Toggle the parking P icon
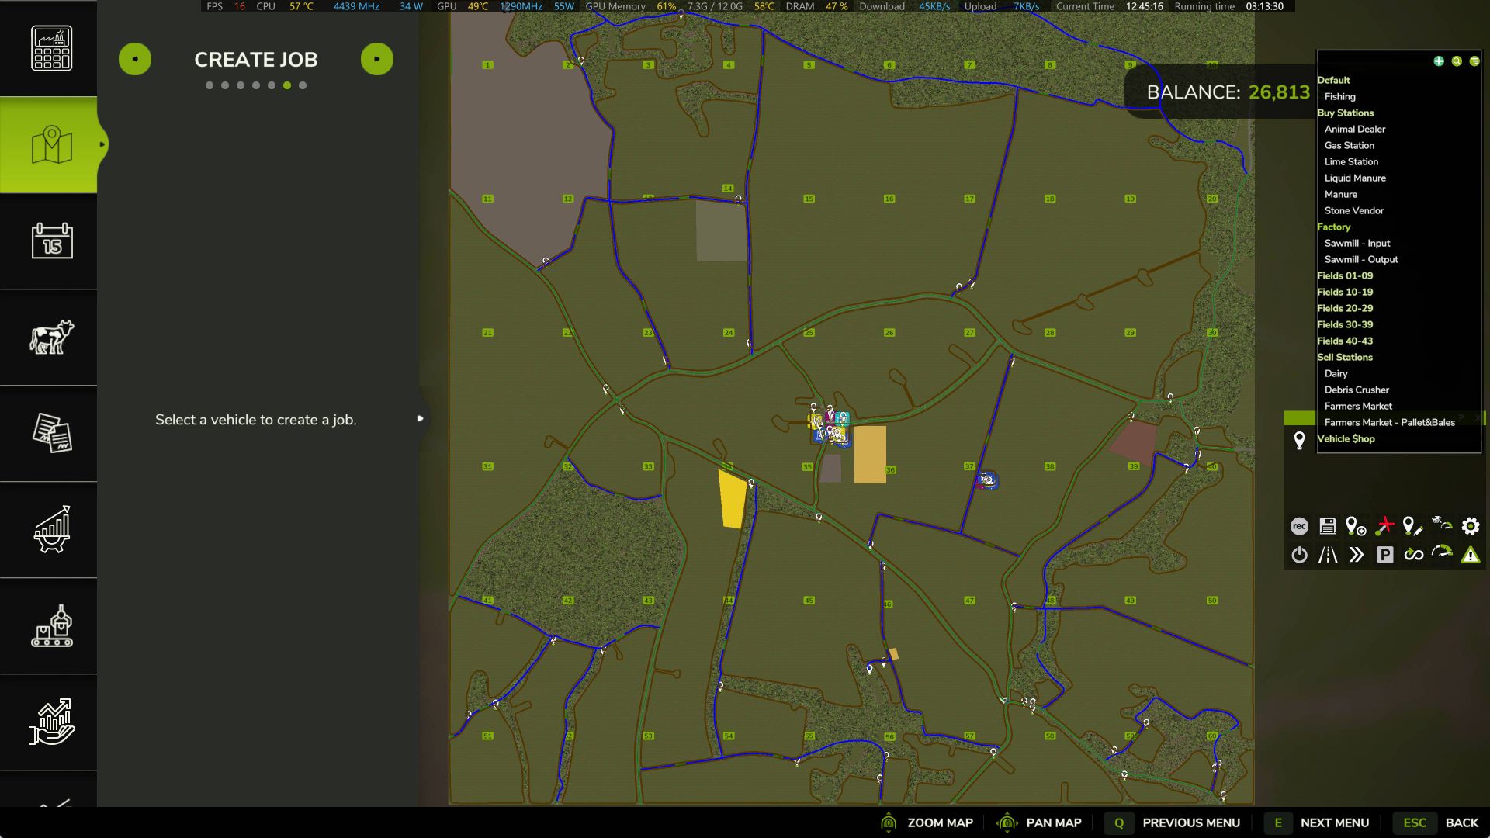Image resolution: width=1490 pixels, height=838 pixels. tap(1384, 555)
